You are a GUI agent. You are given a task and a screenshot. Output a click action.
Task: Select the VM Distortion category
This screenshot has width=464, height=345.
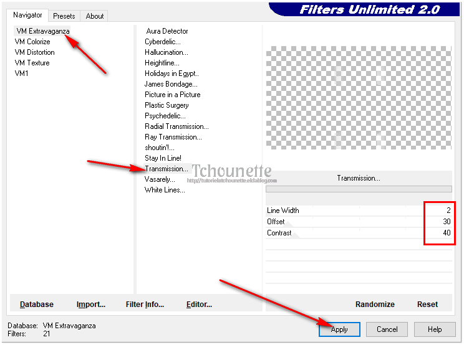[x=34, y=52]
